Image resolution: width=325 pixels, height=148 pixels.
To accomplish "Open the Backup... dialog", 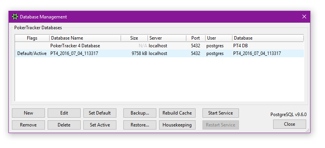I will click(x=140, y=113).
